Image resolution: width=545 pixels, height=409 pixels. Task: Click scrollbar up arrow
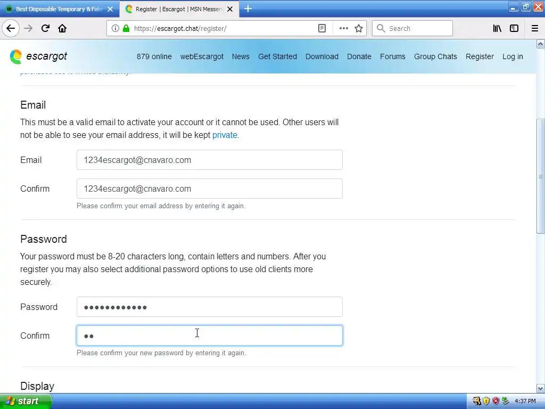(540, 44)
